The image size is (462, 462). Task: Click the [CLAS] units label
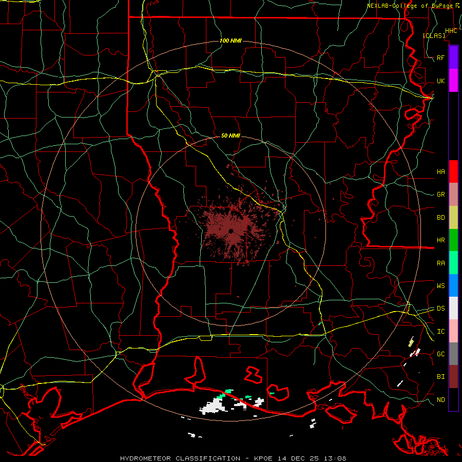pyautogui.click(x=434, y=35)
